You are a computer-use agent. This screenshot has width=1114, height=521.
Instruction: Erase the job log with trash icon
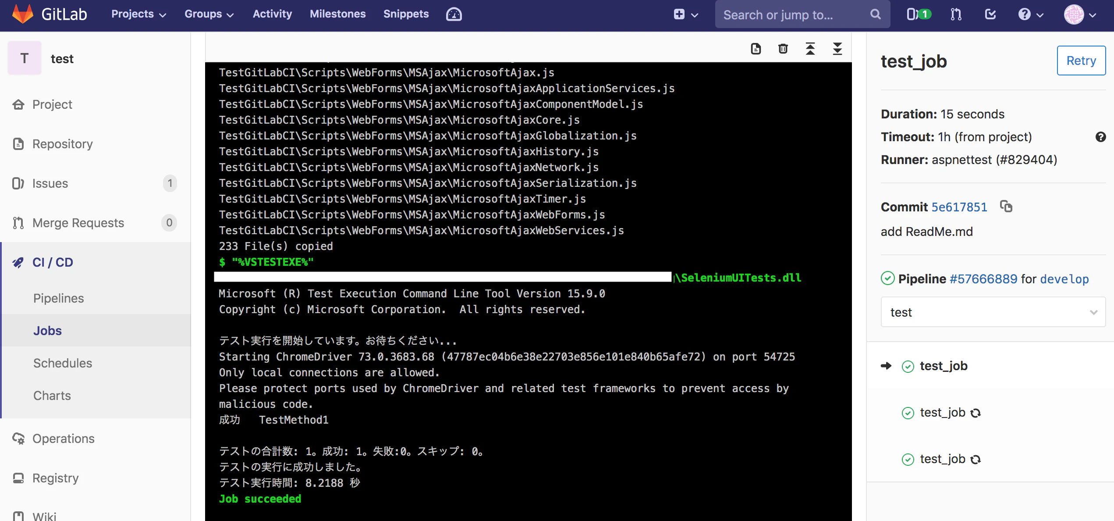click(x=783, y=49)
